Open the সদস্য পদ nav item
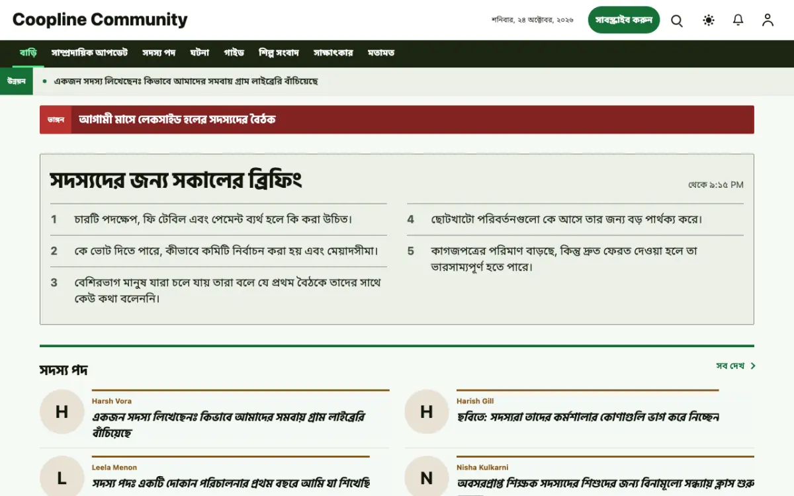Image resolution: width=794 pixels, height=496 pixels. point(159,53)
